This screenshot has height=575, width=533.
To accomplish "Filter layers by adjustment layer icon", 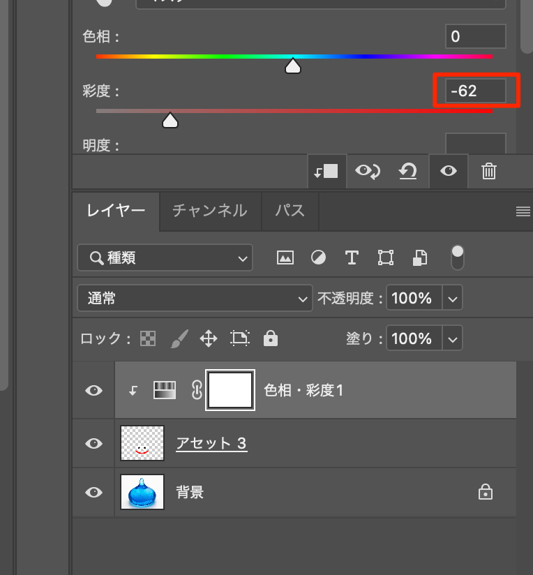I will [318, 258].
